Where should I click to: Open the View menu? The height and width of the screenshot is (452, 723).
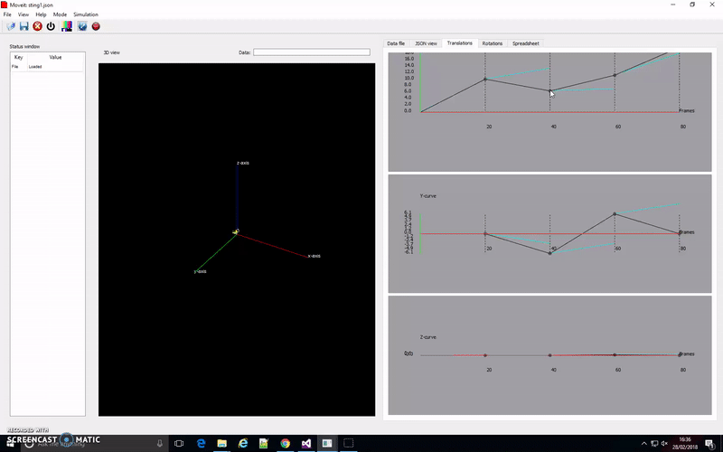coord(23,14)
